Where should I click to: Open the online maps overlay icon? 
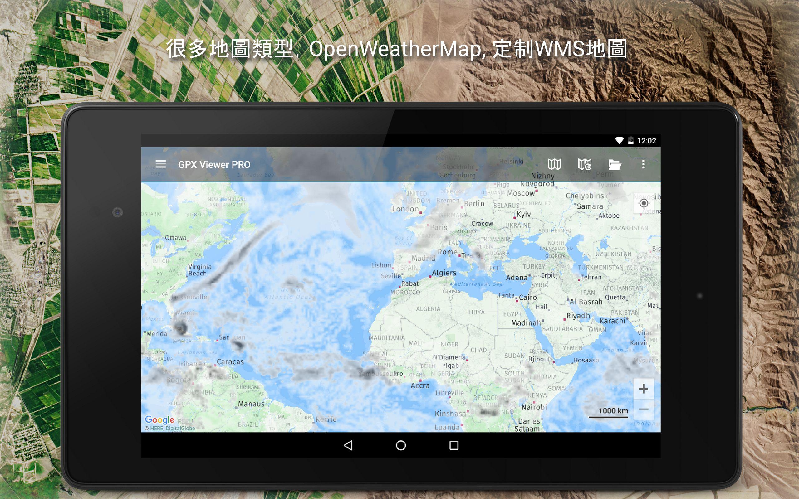(x=584, y=164)
